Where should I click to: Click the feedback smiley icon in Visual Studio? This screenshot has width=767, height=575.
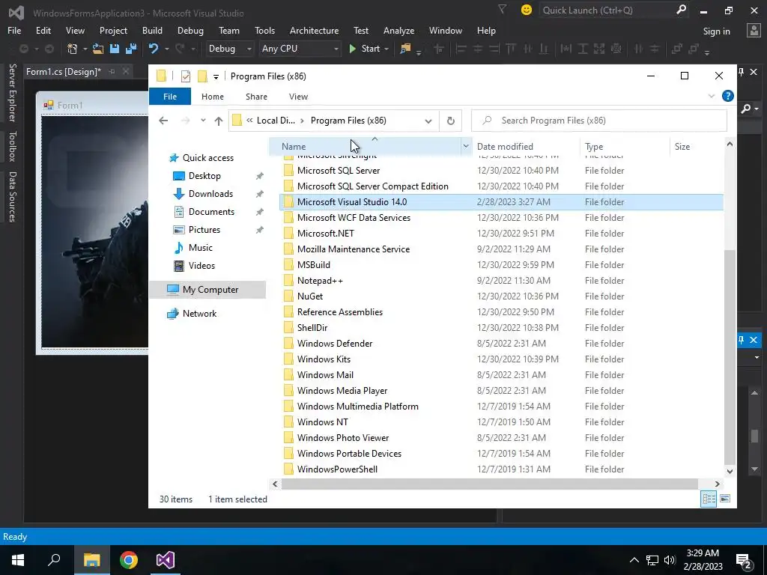pos(527,10)
